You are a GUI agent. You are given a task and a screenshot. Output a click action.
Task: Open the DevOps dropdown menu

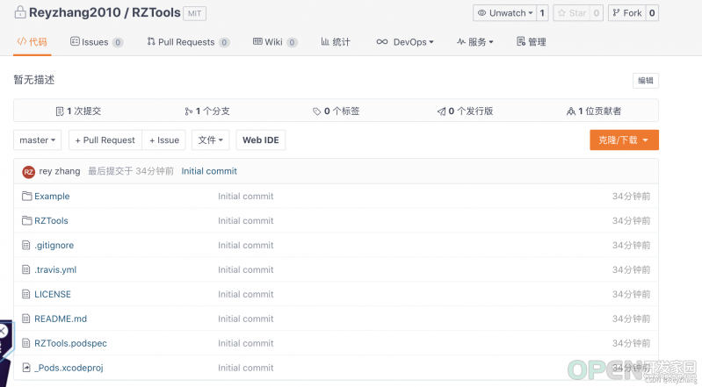pos(405,42)
